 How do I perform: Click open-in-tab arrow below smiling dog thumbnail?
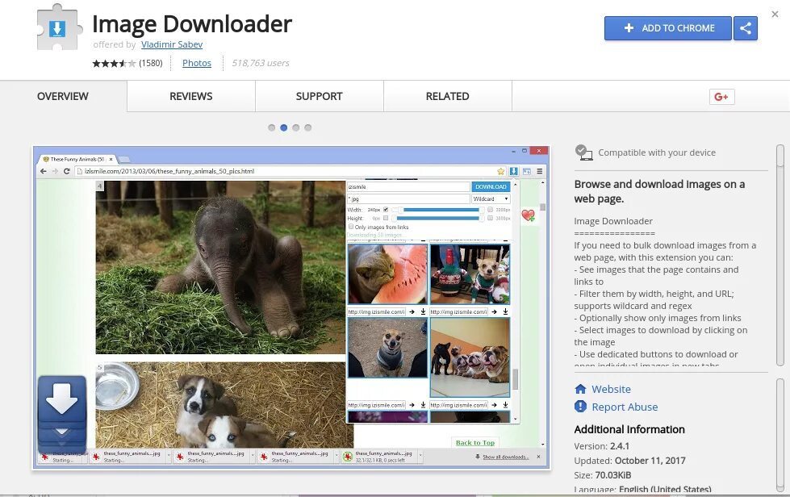click(412, 405)
